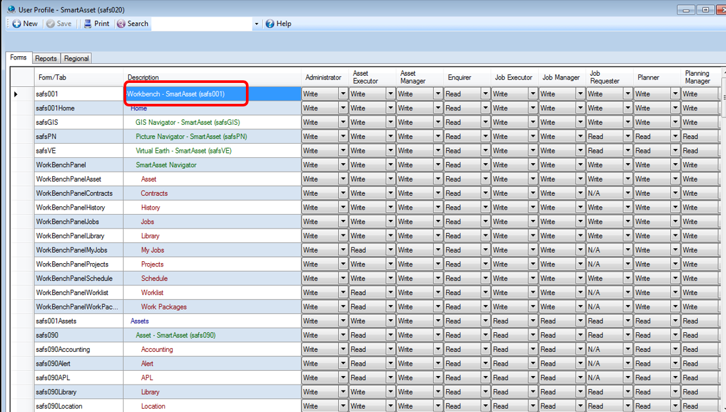Open Help from the toolbar

click(278, 24)
